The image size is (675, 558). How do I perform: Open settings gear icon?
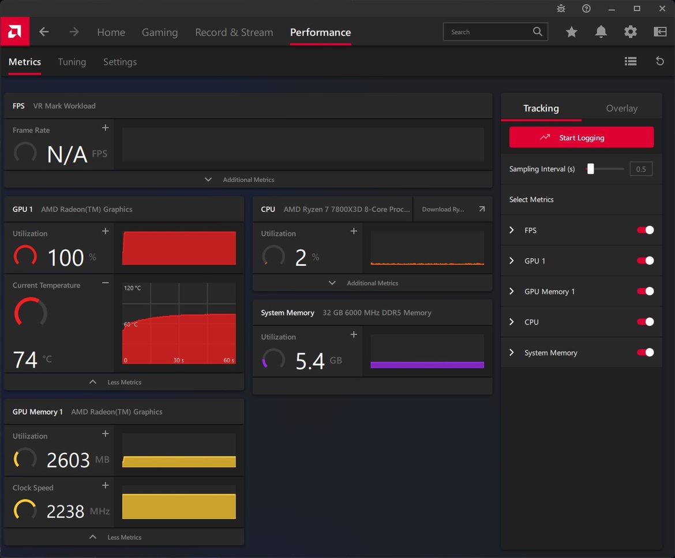pyautogui.click(x=630, y=32)
